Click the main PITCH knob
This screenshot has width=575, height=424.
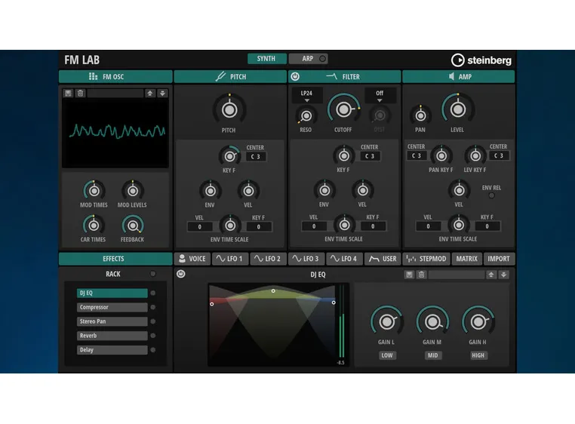click(x=229, y=109)
